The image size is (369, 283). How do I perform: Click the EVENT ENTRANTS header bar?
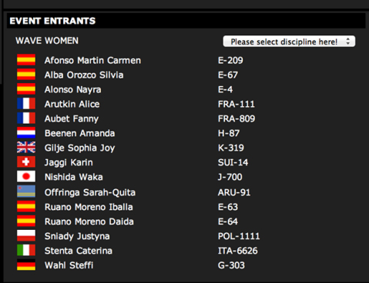(x=186, y=21)
